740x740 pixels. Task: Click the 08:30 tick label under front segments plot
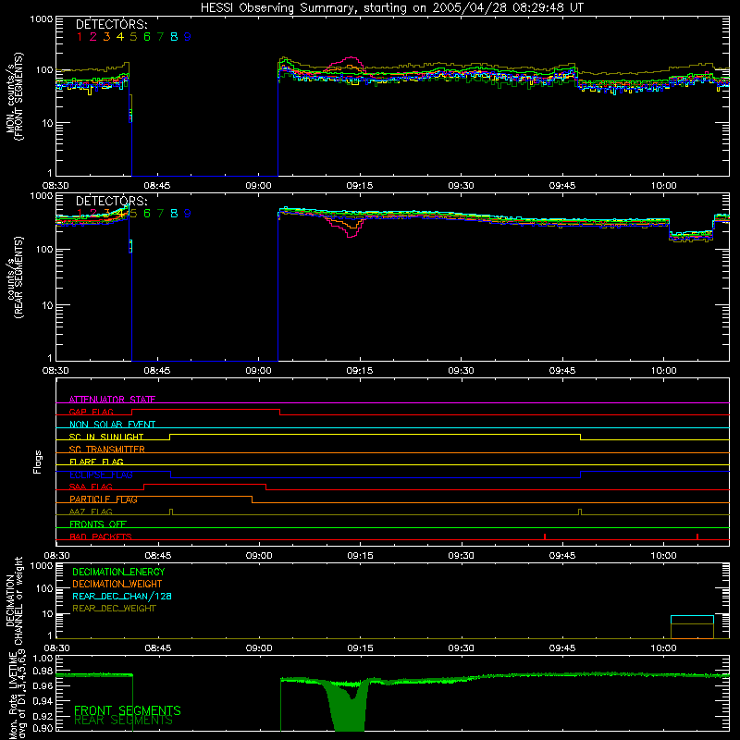pyautogui.click(x=55, y=186)
